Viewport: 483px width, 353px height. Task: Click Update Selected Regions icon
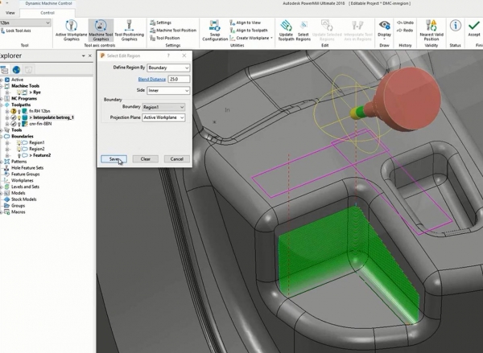pos(327,25)
